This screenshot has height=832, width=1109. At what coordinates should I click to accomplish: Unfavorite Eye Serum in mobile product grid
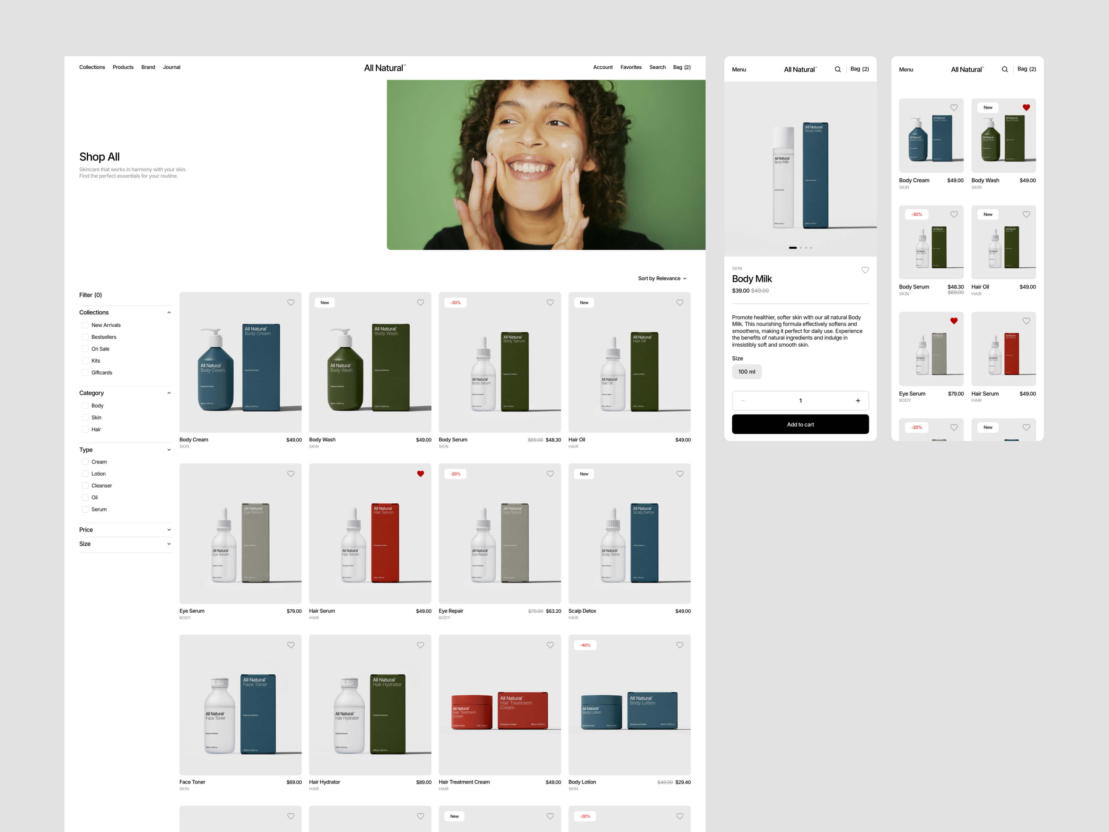pos(954,321)
